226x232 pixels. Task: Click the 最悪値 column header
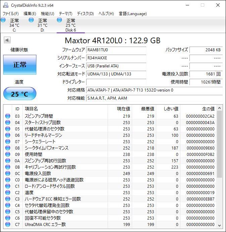click(x=148, y=109)
